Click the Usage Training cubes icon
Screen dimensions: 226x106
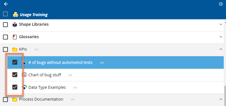coord(16,15)
